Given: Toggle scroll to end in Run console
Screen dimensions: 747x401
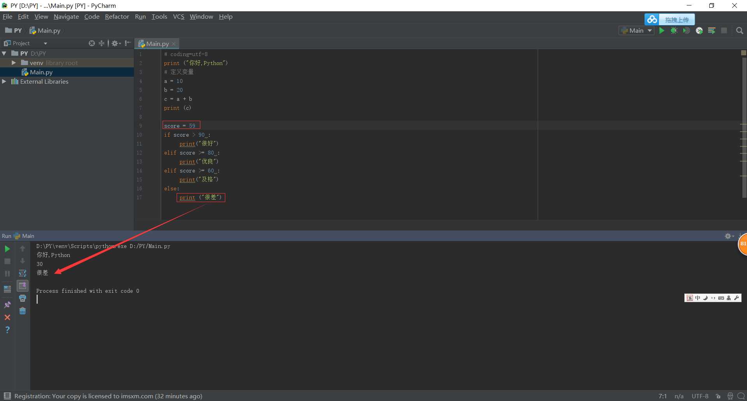Looking at the screenshot, I should pyautogui.click(x=23, y=286).
